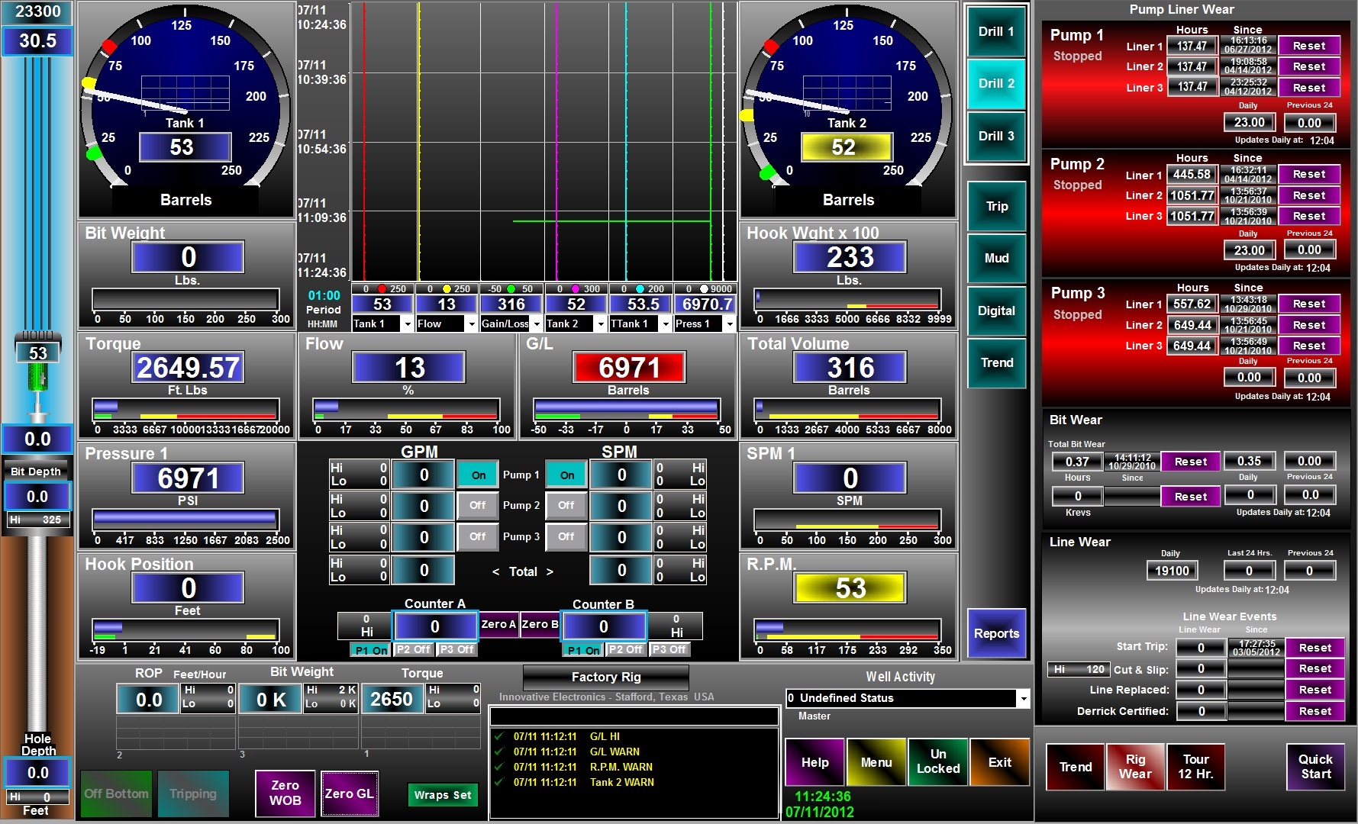Turn Pump 2 On in the GPM panel
This screenshot has width=1358, height=824.
point(477,505)
